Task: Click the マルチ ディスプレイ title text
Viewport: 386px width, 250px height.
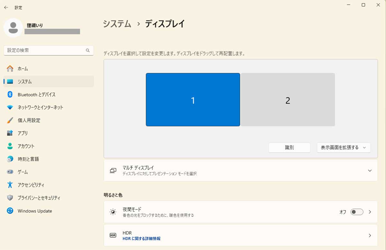Action: (138, 168)
